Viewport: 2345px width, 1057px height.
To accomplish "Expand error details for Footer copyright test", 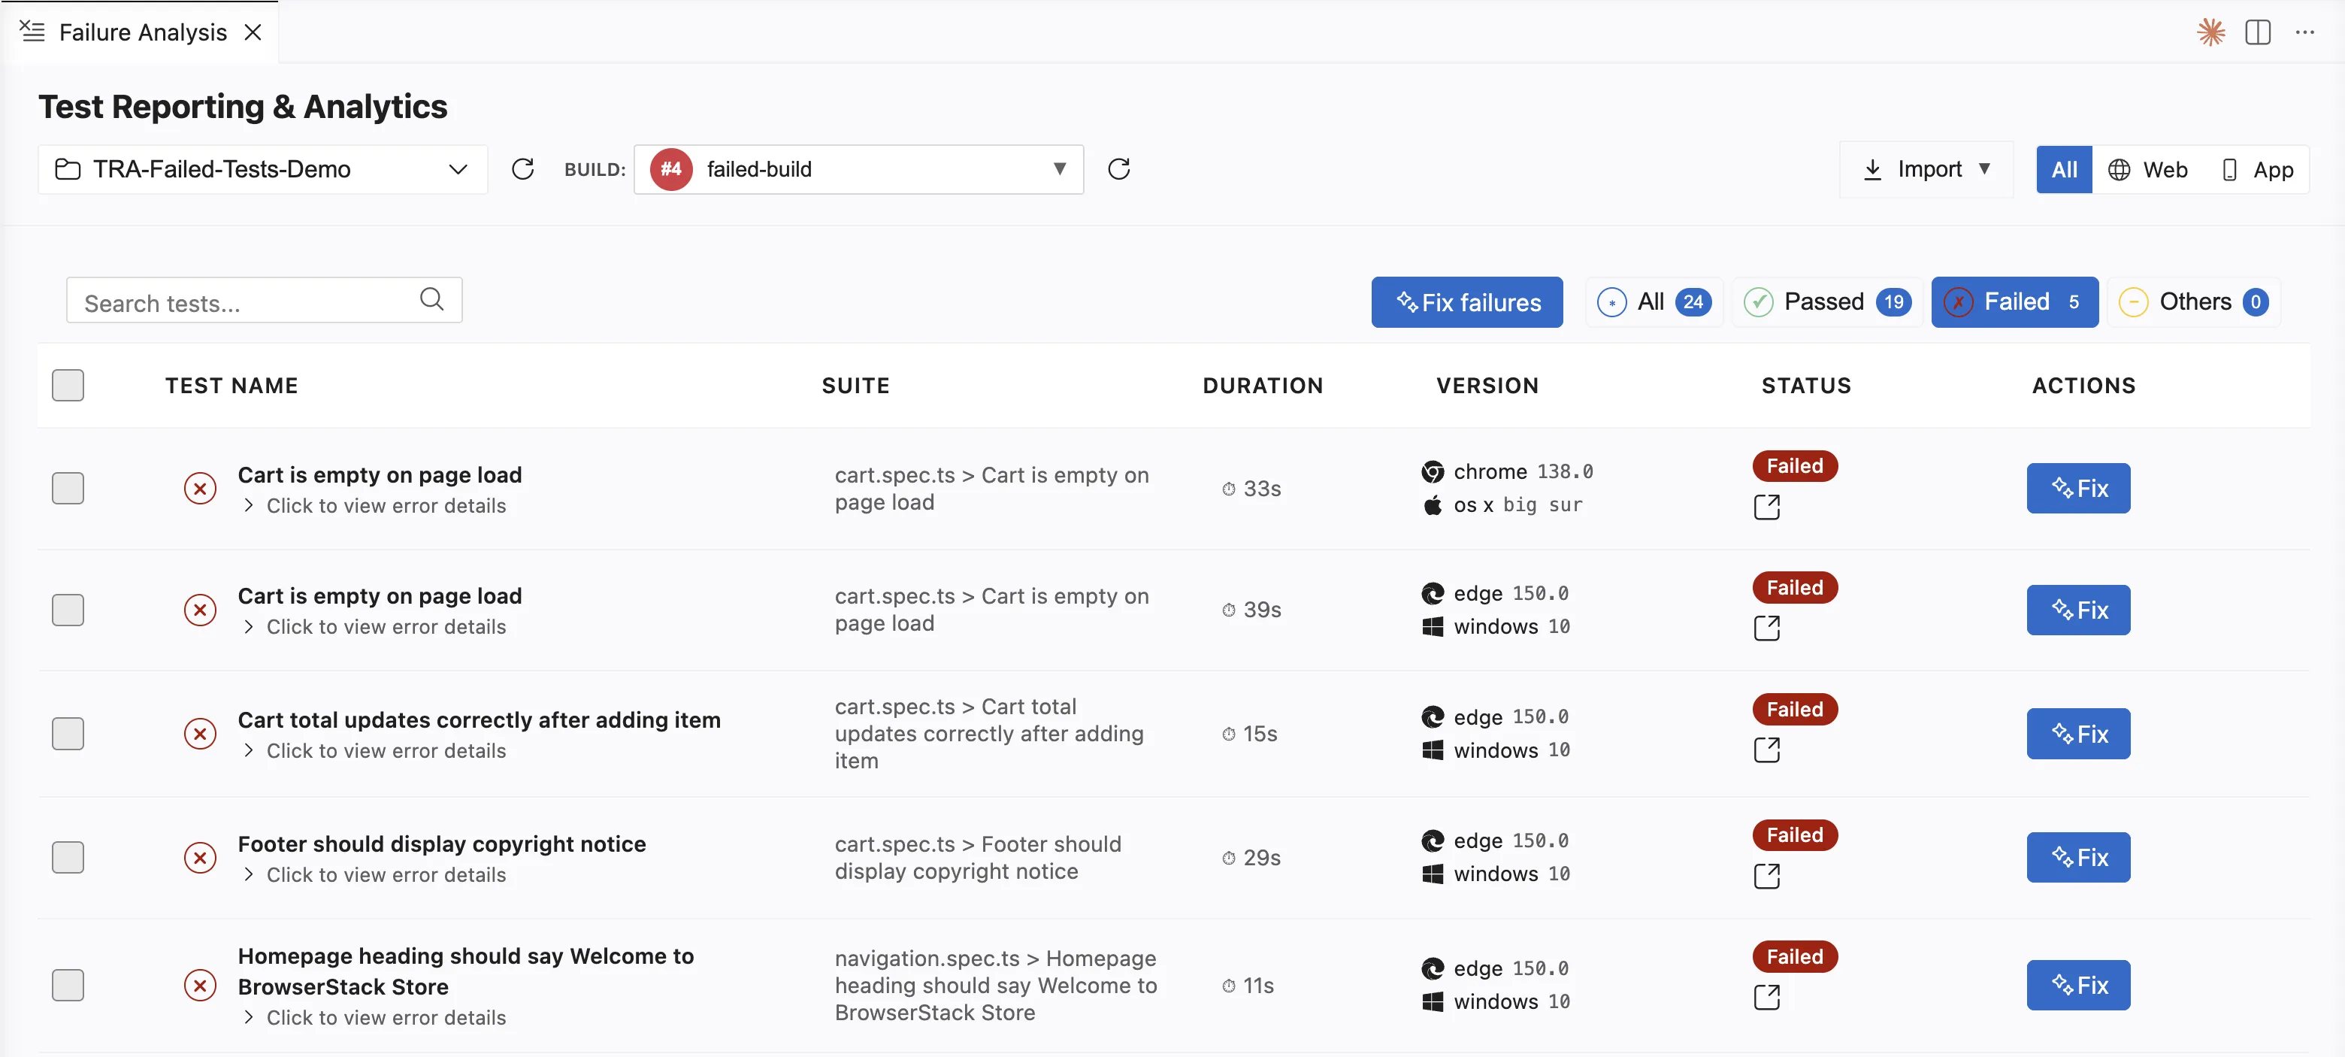I will point(376,875).
